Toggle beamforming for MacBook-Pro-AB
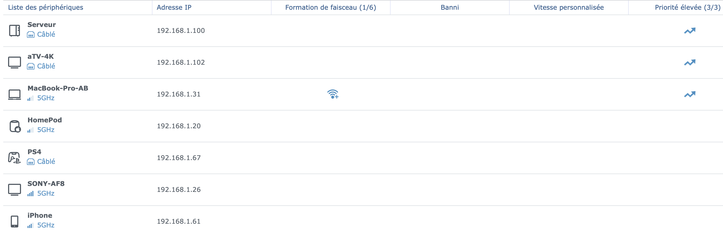This screenshot has height=235, width=723. pyautogui.click(x=333, y=94)
